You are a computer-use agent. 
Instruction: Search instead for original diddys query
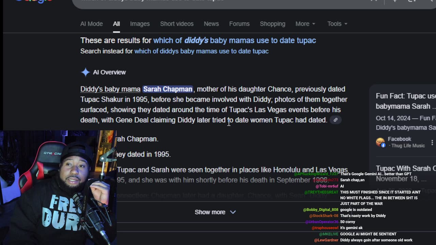click(201, 51)
